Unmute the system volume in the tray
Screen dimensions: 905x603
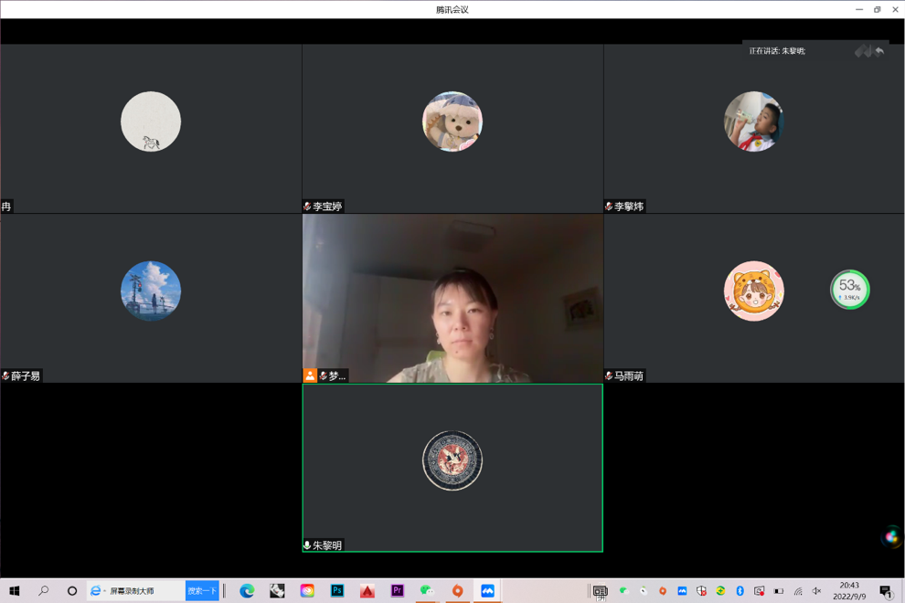[x=816, y=589]
